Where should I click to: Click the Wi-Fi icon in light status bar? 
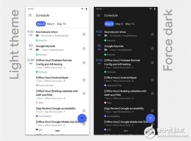coord(82,9)
